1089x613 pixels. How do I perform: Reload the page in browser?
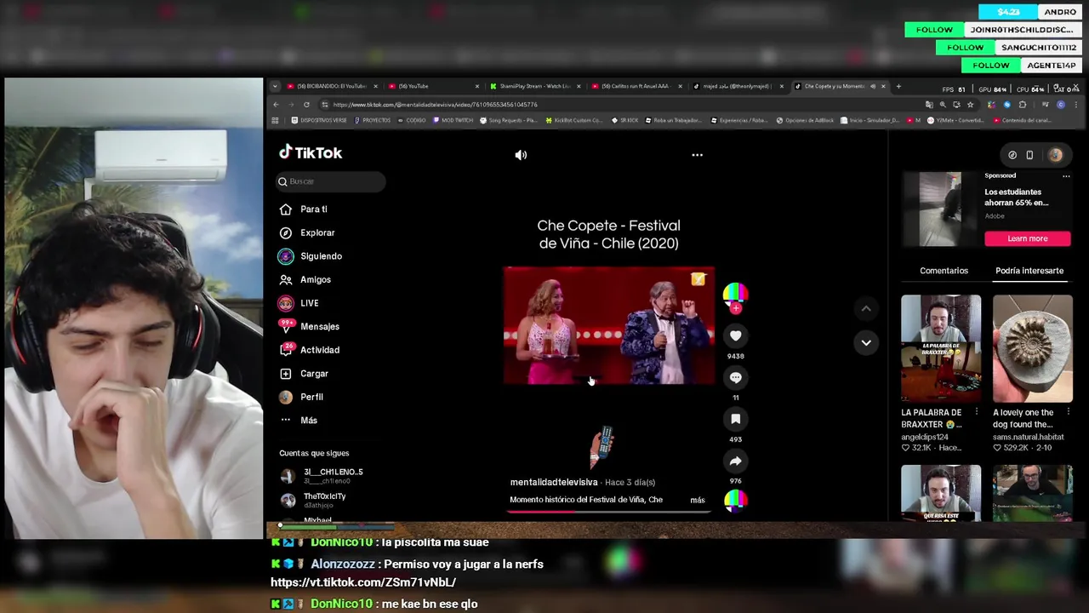tap(306, 105)
